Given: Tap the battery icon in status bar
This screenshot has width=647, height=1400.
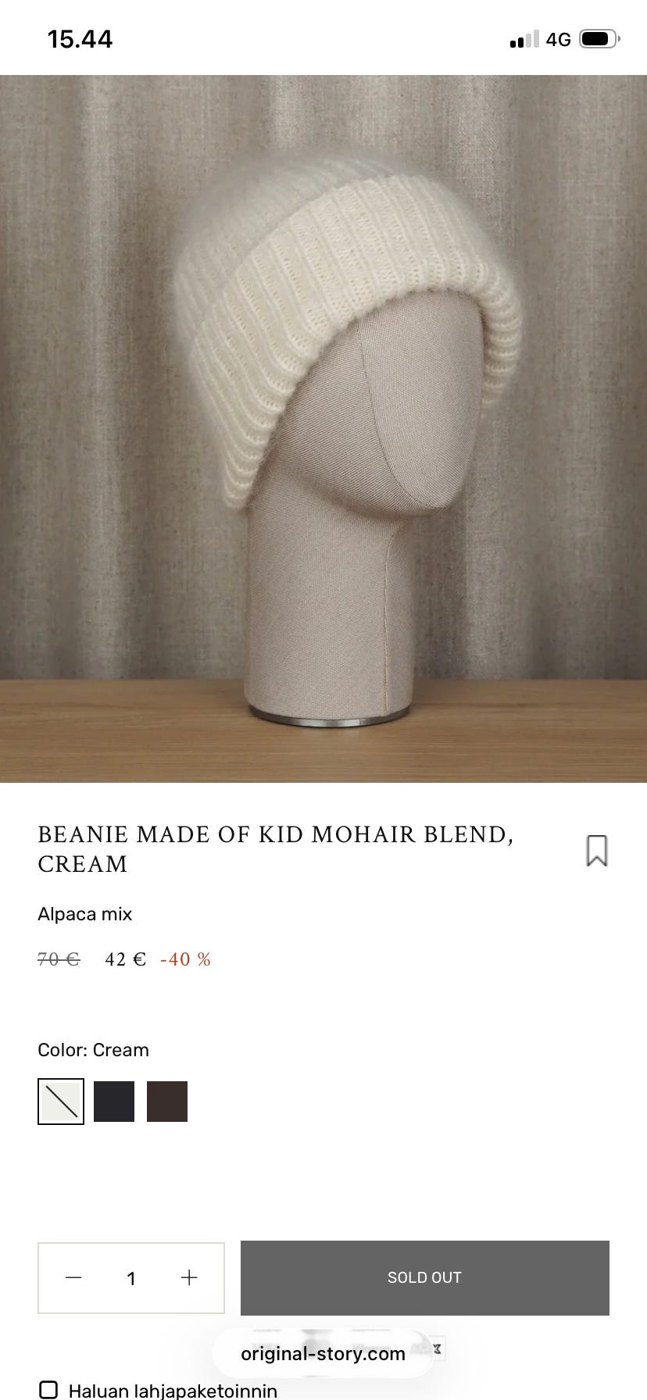Looking at the screenshot, I should (599, 39).
